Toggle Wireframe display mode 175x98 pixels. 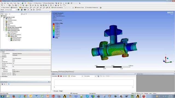pos(14,8)
